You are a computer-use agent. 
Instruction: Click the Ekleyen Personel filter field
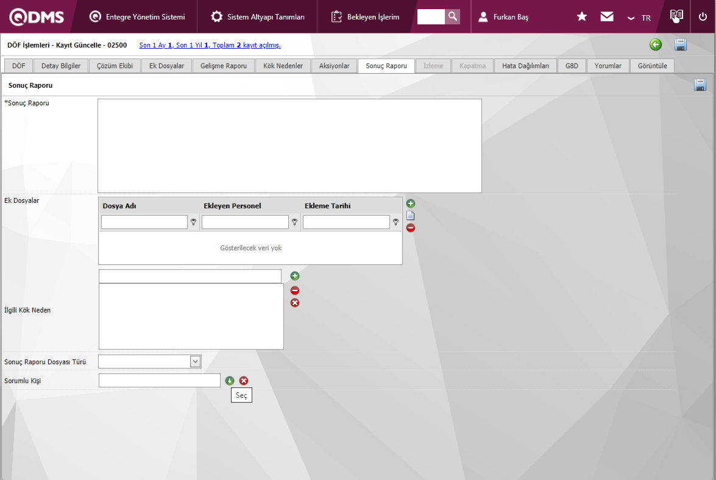point(245,222)
